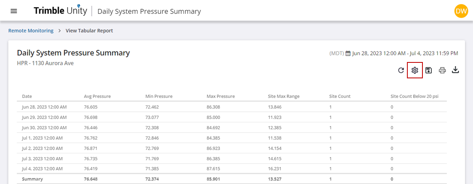
Task: Sort by Min Pressure column header
Action: (x=159, y=96)
